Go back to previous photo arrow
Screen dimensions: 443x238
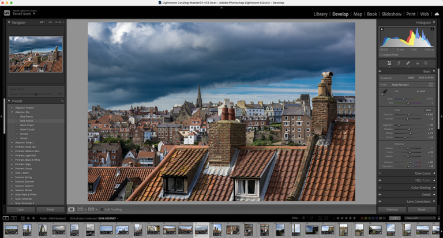click(x=28, y=218)
